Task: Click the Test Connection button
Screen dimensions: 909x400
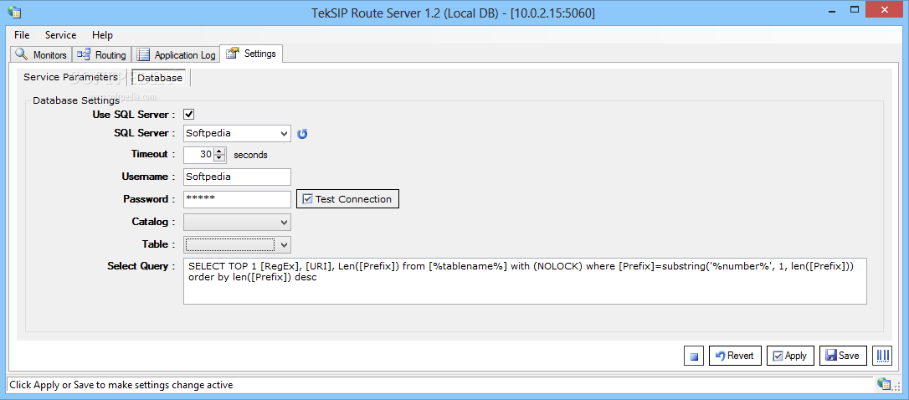Action: [x=348, y=199]
